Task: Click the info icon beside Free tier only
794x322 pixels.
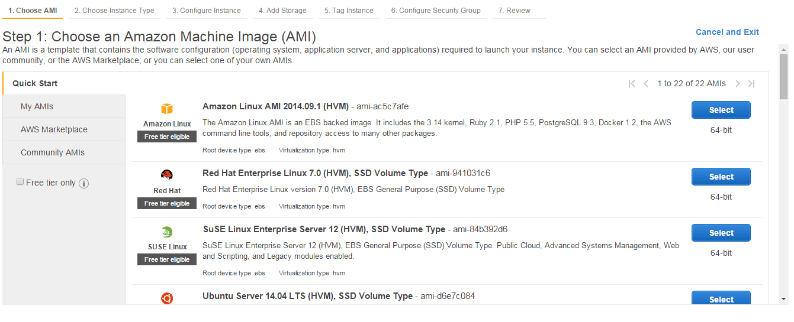Action: tap(84, 183)
